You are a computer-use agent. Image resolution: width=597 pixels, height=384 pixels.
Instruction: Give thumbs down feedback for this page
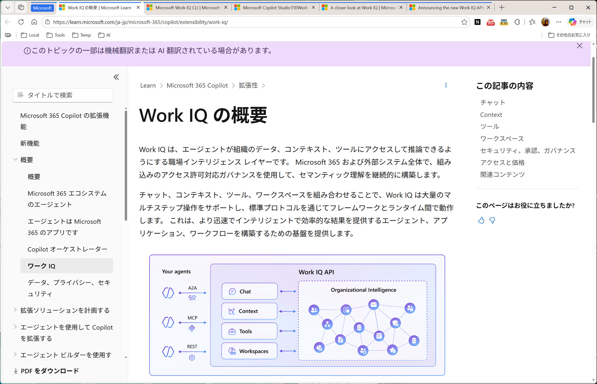click(x=492, y=220)
